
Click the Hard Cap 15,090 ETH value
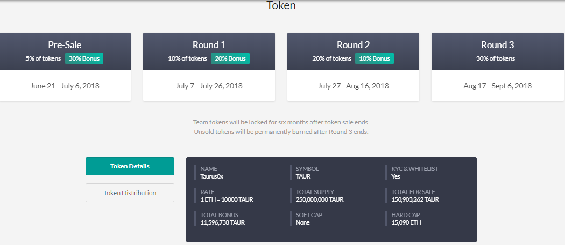coord(407,222)
